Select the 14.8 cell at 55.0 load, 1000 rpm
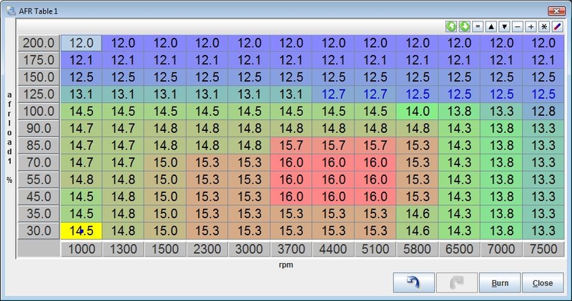 tap(82, 179)
